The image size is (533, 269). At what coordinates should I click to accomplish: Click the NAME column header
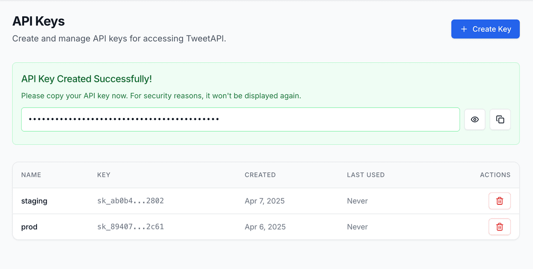(x=31, y=175)
